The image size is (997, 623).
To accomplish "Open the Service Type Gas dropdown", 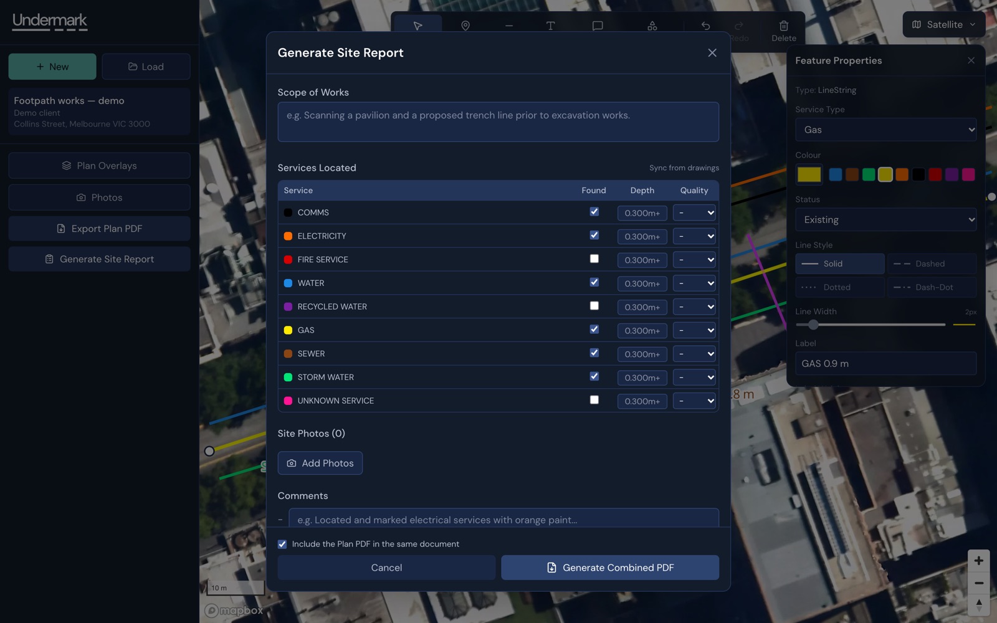I will point(885,130).
